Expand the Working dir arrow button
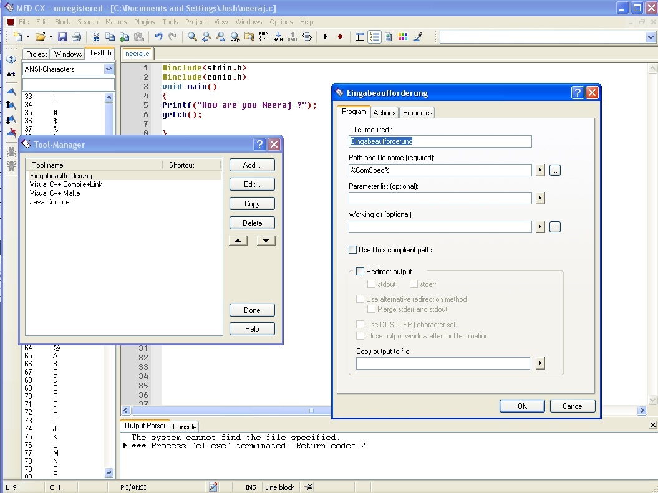 pyautogui.click(x=540, y=227)
